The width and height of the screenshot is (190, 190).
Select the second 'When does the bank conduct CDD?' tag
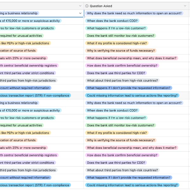click(x=112, y=111)
